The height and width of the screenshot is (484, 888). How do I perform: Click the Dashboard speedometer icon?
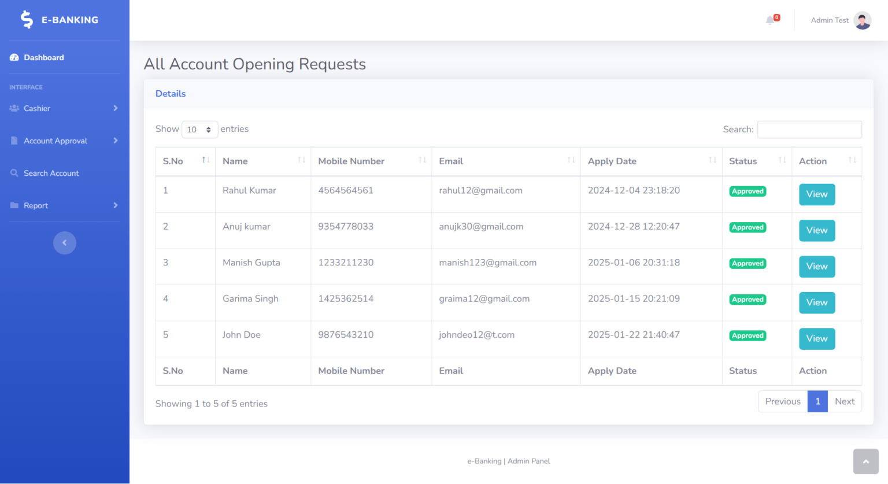(x=14, y=57)
